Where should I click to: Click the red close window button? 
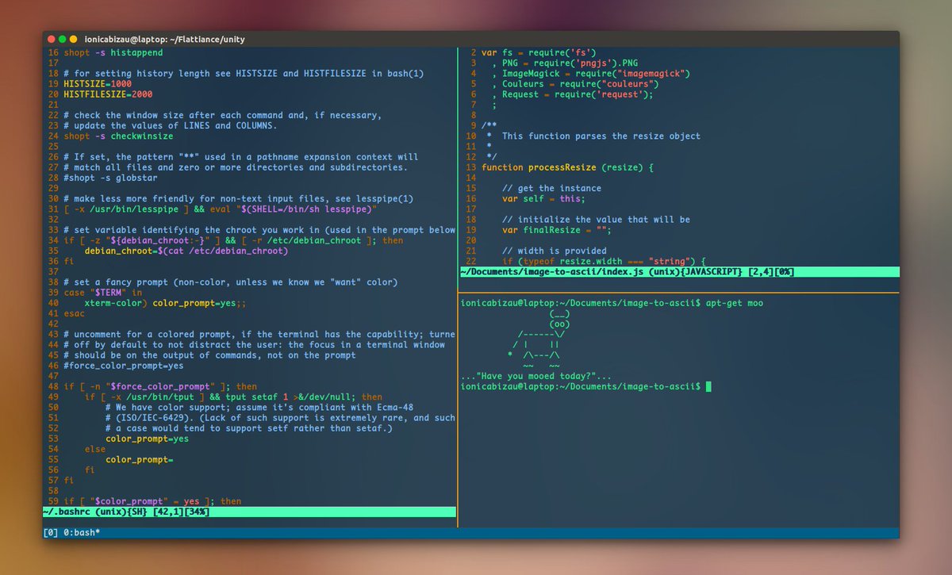coord(51,39)
